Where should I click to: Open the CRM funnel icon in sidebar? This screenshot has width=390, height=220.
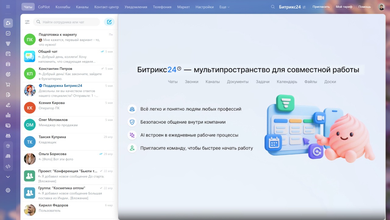(8, 43)
